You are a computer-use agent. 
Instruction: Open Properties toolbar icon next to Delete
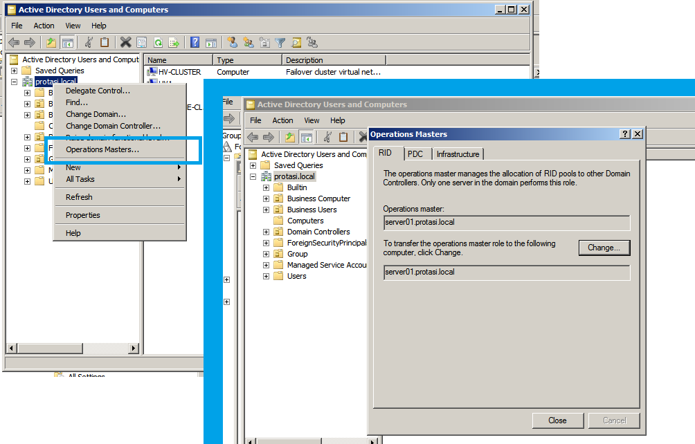pos(142,42)
